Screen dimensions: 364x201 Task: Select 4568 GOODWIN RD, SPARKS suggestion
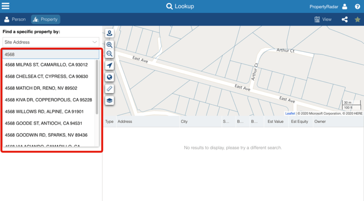49,135
